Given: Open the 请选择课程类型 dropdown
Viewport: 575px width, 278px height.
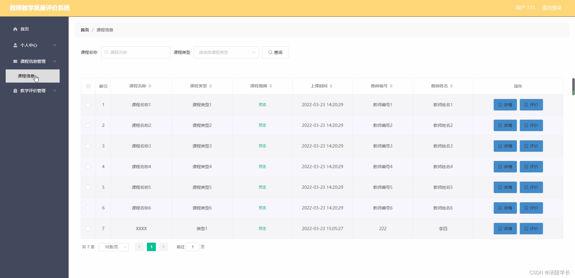Looking at the screenshot, I should 226,52.
